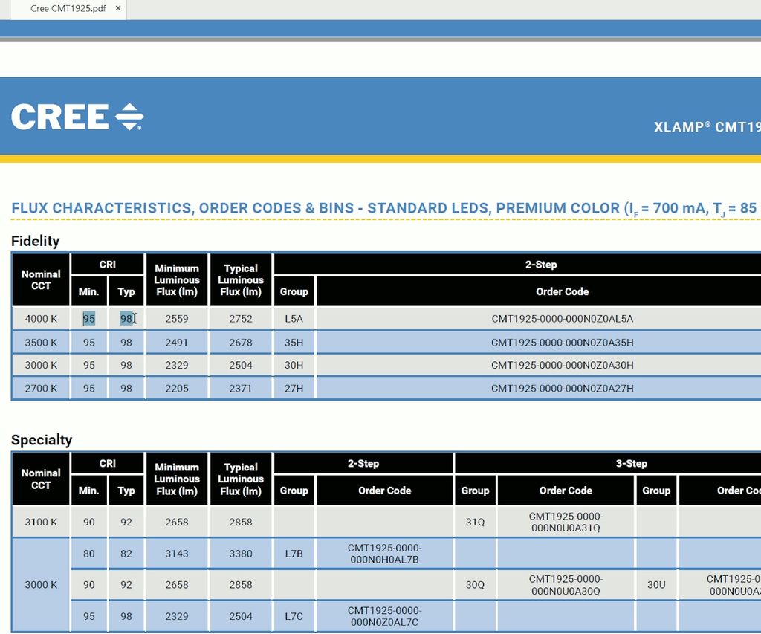This screenshot has height=634, width=761.
Task: Click the CRI minimum value 80
Action: [x=89, y=554]
